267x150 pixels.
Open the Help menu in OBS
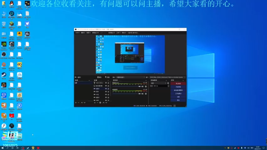124,33
